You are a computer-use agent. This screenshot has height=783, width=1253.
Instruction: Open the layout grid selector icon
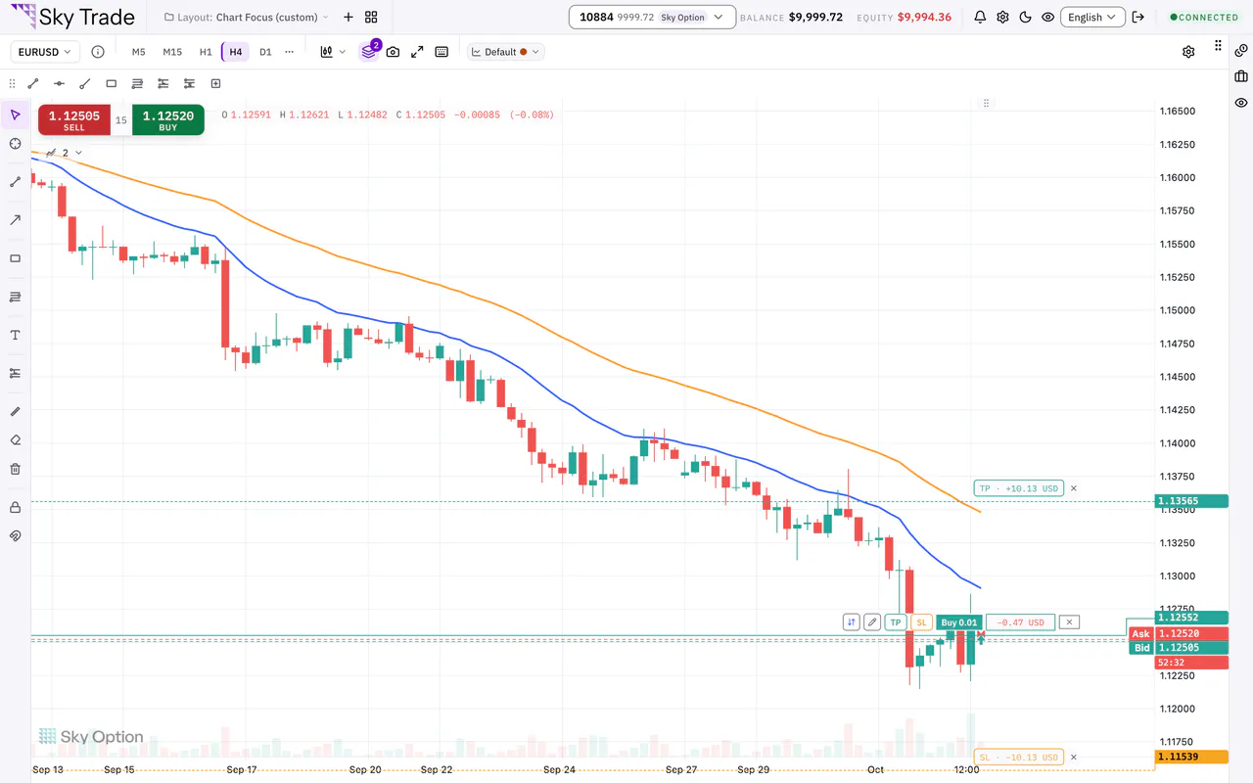click(371, 17)
